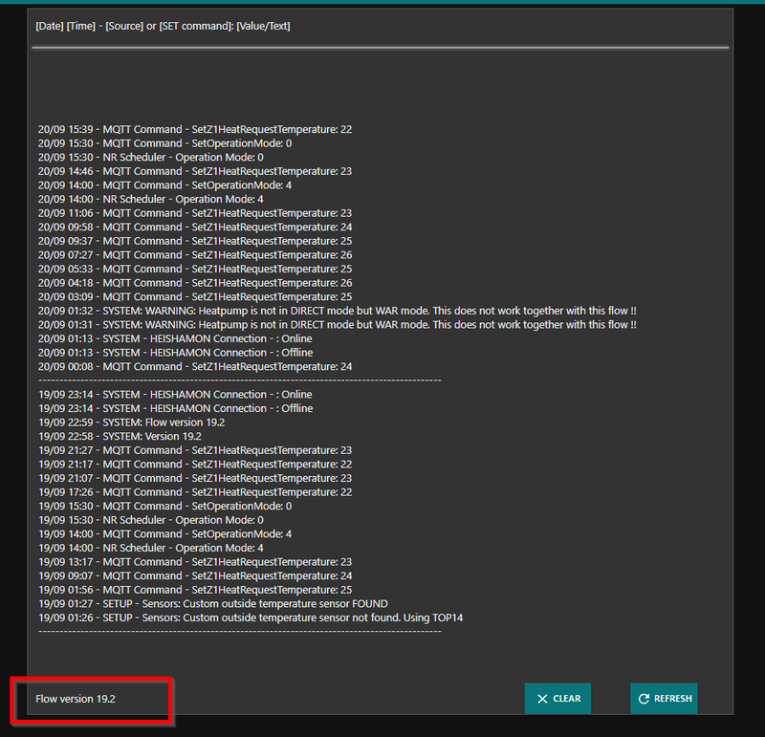
Task: Select the log format header line
Action: [x=163, y=26]
